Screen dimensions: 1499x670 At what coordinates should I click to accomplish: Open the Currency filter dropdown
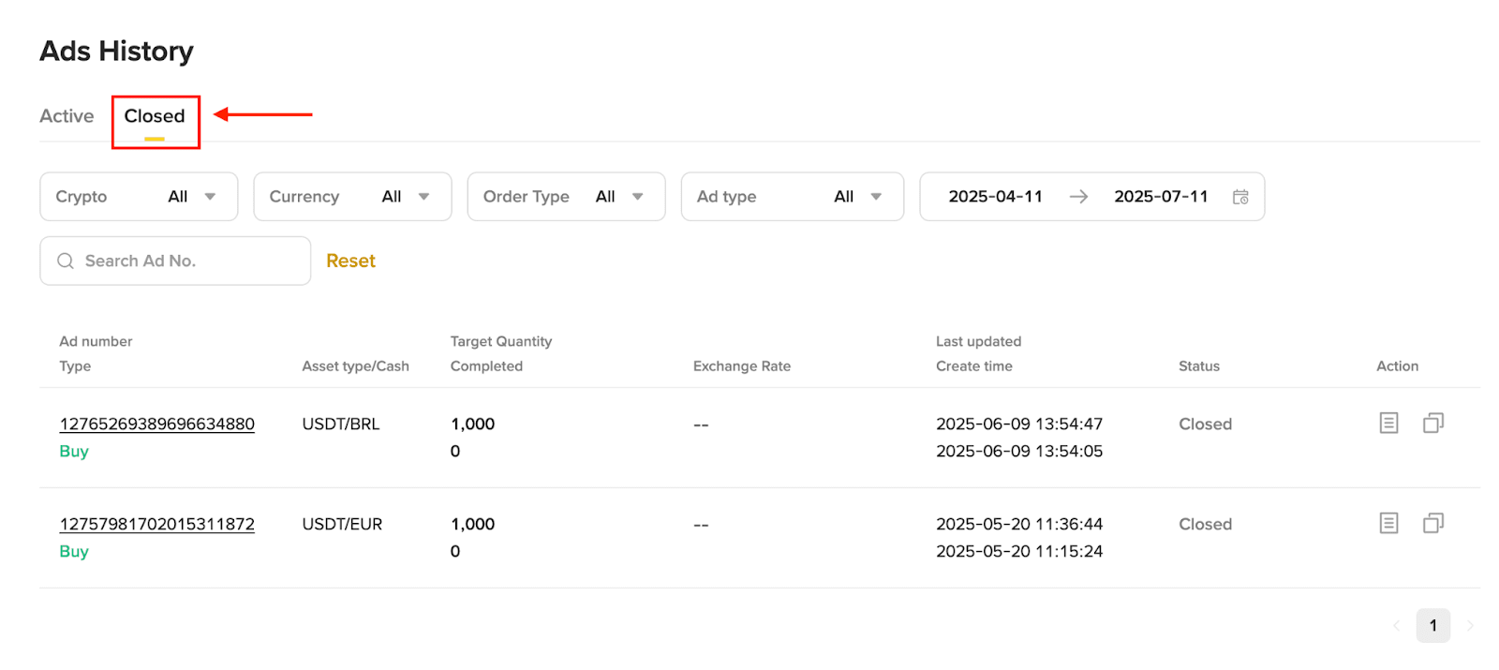[x=352, y=197]
